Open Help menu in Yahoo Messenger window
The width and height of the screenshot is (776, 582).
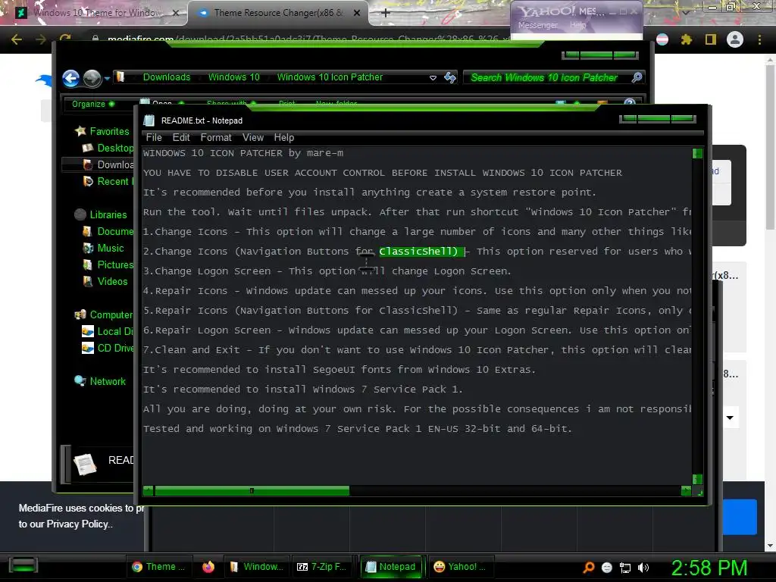[577, 25]
